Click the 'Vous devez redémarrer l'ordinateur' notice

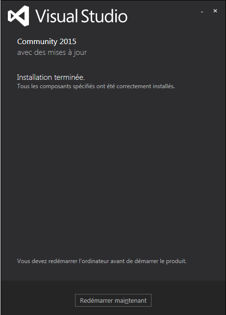(102, 261)
